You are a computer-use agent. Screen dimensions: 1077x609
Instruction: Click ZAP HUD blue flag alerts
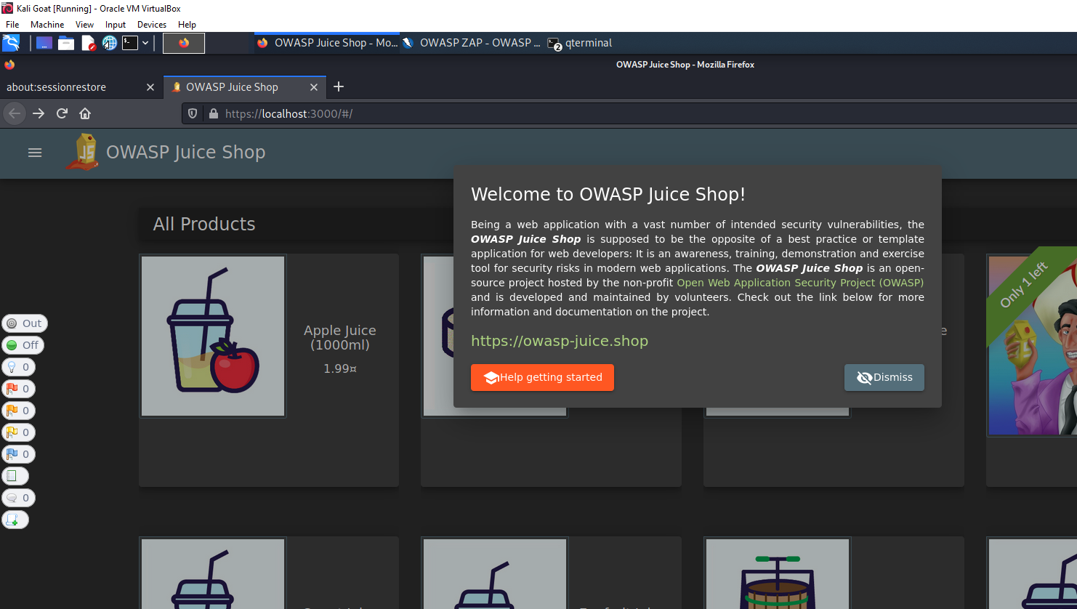pyautogui.click(x=18, y=454)
